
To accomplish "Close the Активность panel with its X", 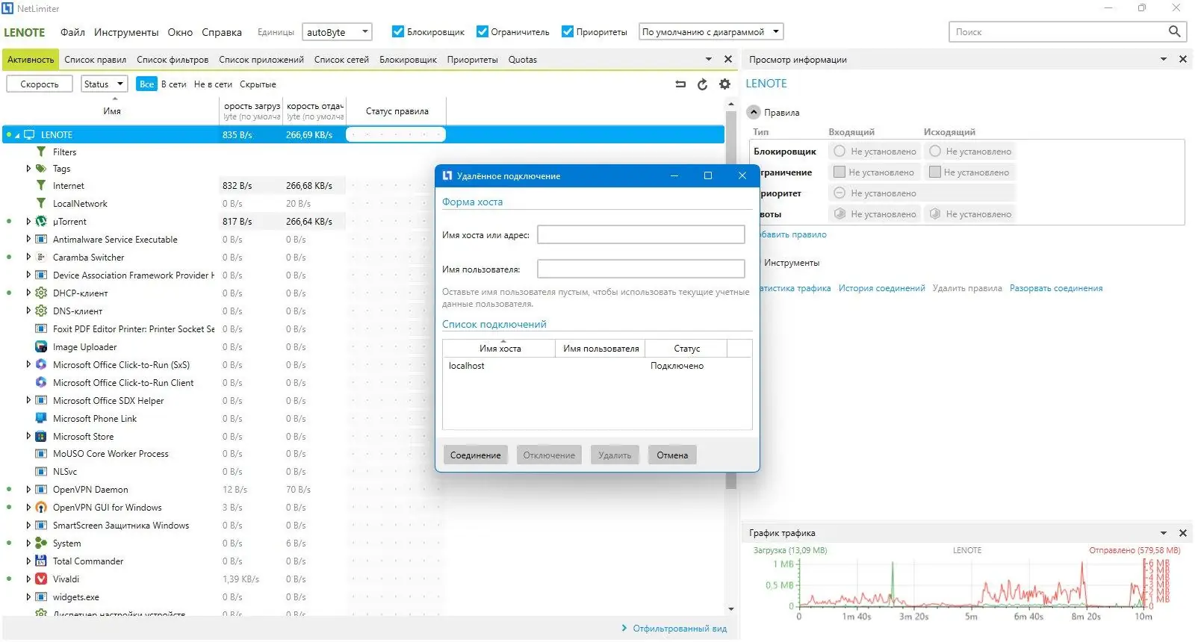I will click(728, 59).
